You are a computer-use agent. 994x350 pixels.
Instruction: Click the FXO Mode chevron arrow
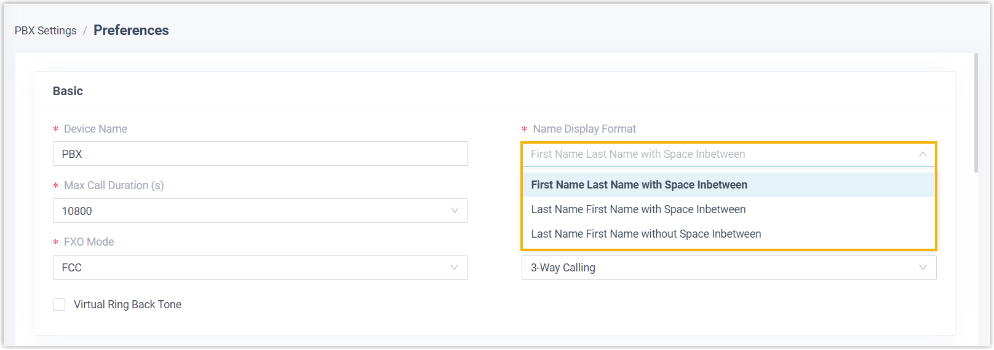(454, 268)
